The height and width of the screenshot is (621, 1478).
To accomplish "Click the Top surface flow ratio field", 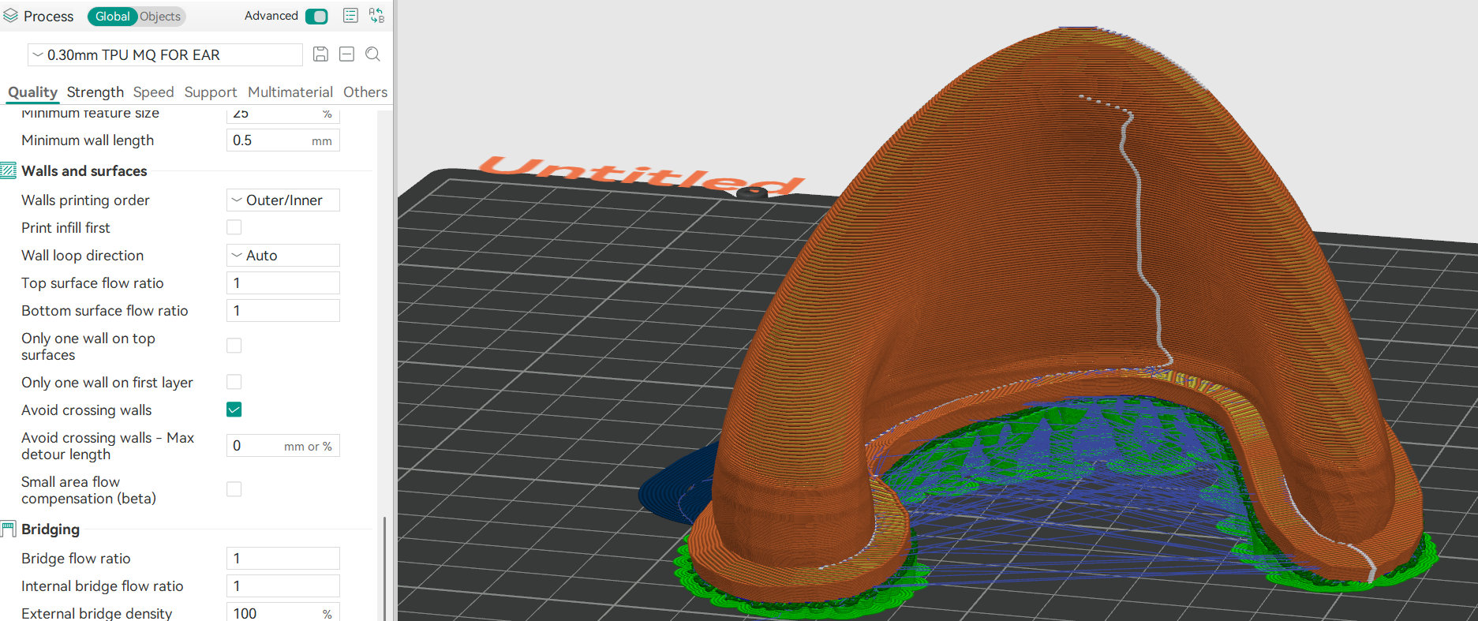I will click(x=283, y=283).
